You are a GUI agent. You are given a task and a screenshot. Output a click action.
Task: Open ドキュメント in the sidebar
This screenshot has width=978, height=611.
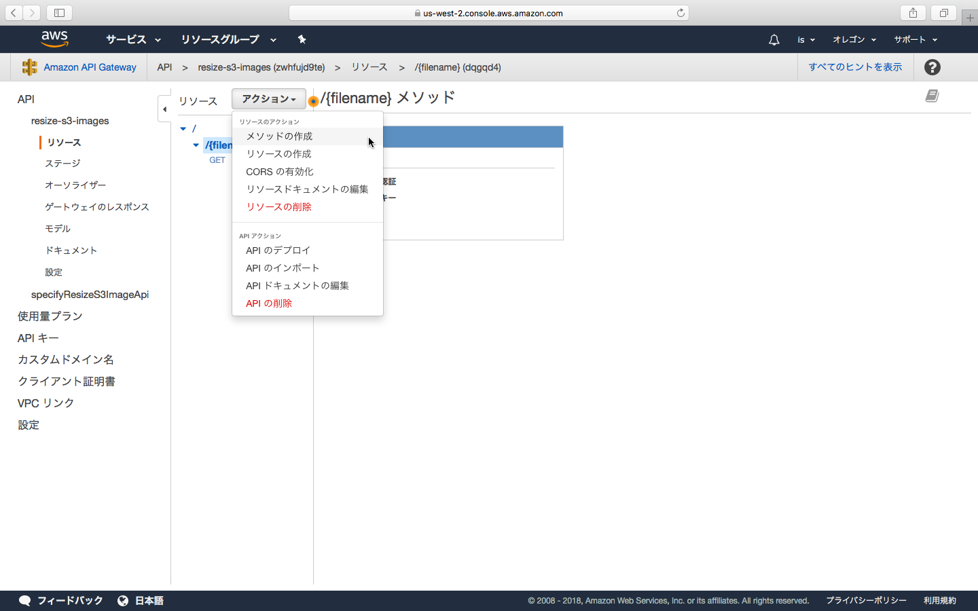71,251
